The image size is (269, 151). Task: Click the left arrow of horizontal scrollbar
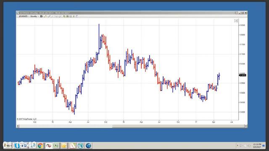[x=18, y=126]
